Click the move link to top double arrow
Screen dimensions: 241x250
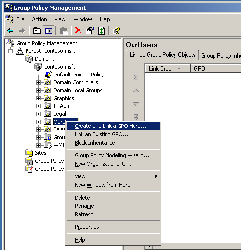point(136,77)
